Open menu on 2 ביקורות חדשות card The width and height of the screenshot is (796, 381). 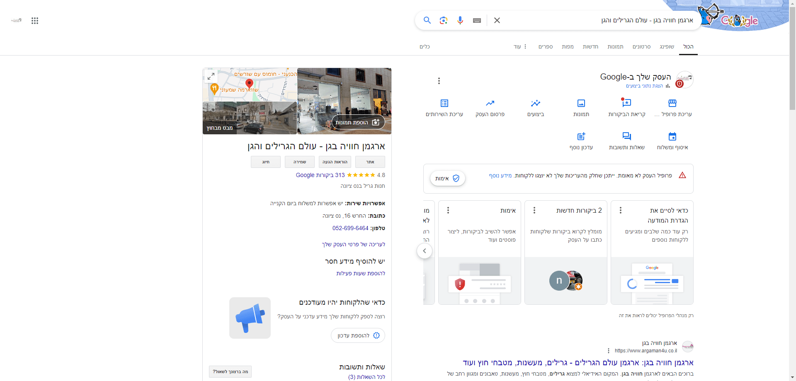pos(534,210)
